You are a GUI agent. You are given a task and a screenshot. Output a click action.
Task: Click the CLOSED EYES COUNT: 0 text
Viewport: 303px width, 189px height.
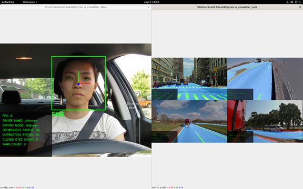21,139
